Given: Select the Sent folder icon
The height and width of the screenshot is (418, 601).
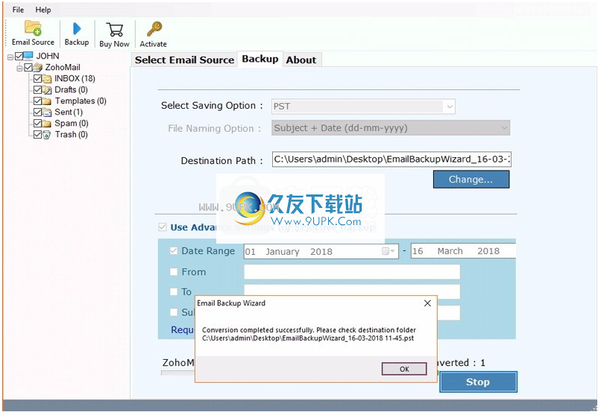Looking at the screenshot, I should (47, 113).
